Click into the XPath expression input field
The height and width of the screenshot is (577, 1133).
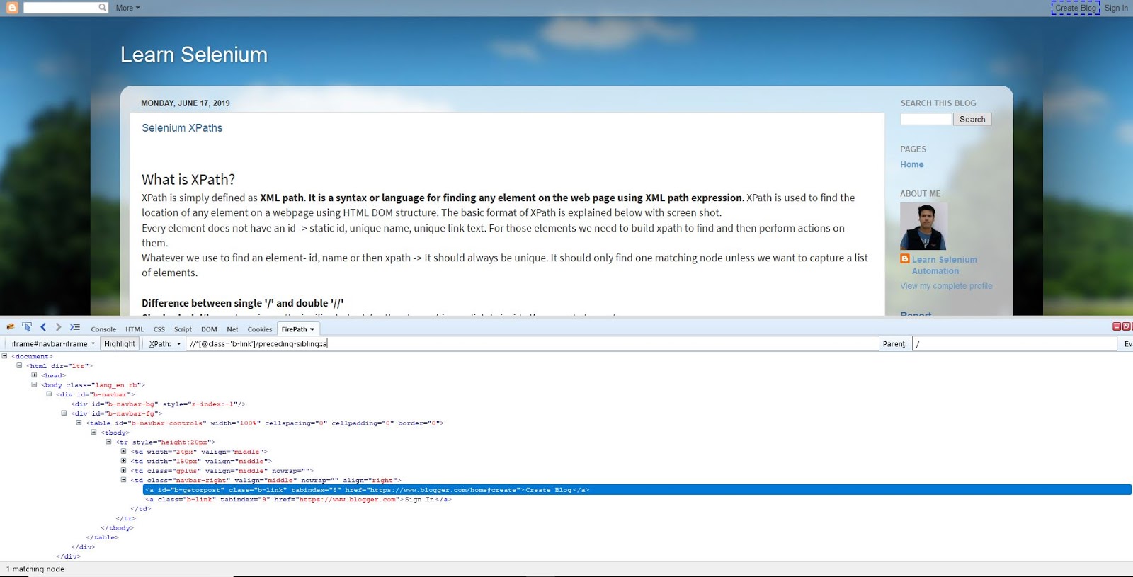(532, 343)
